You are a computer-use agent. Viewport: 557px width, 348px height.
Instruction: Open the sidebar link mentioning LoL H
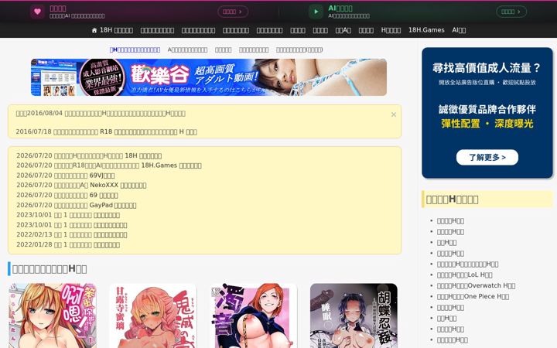coord(464,275)
